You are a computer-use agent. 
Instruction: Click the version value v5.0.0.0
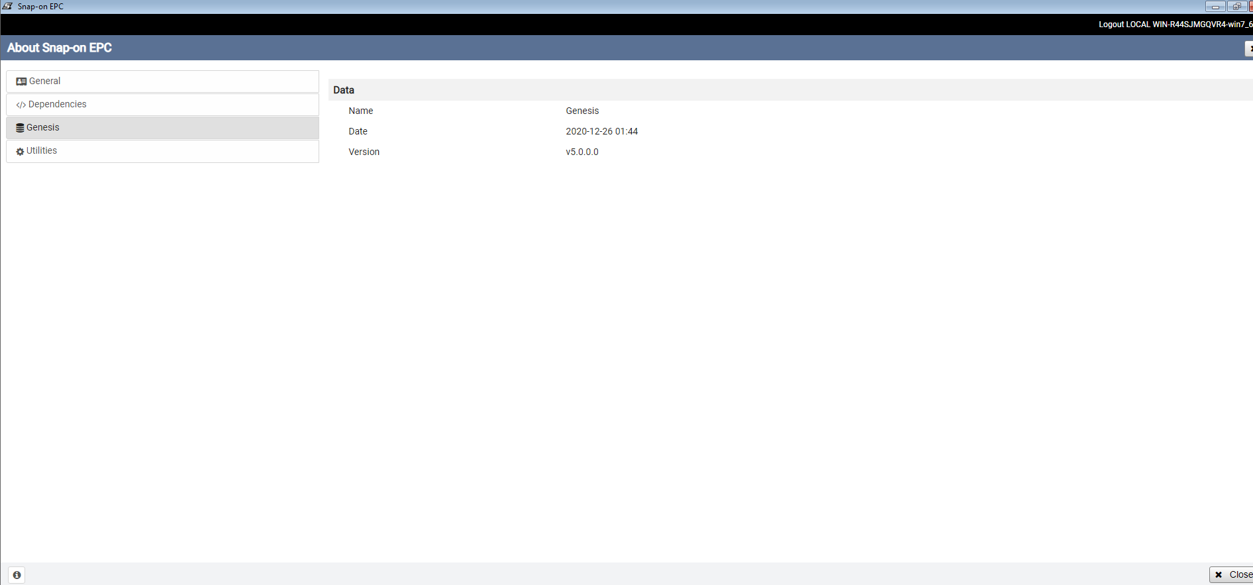pyautogui.click(x=582, y=152)
